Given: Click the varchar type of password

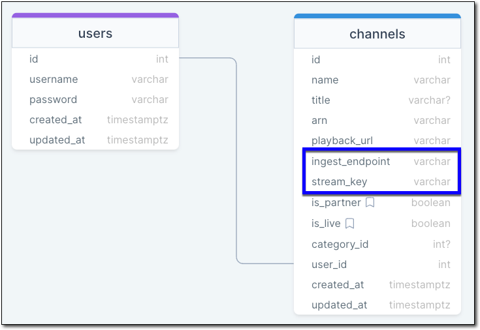Looking at the screenshot, I should pos(150,99).
